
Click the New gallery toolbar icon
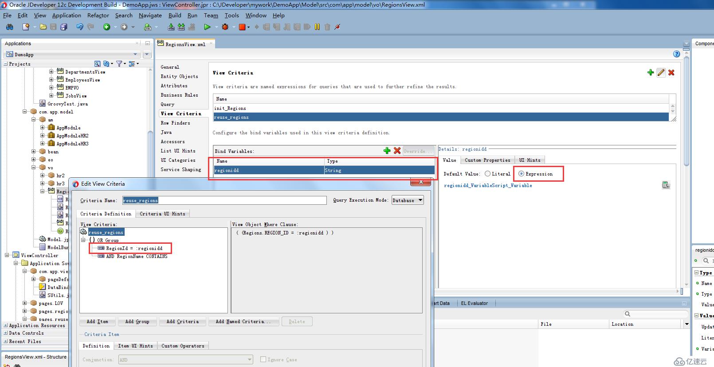[26, 27]
